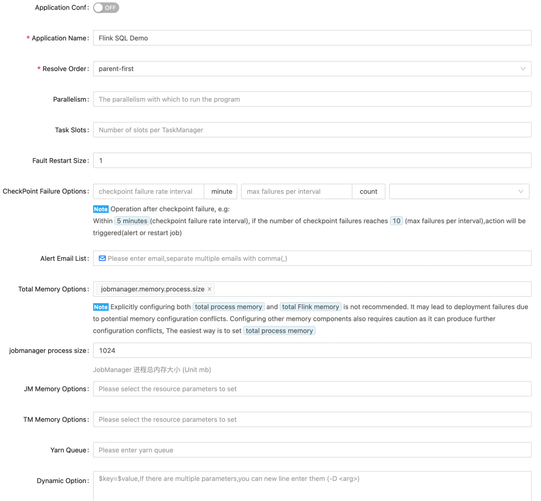Click the Application Name input field

click(312, 38)
